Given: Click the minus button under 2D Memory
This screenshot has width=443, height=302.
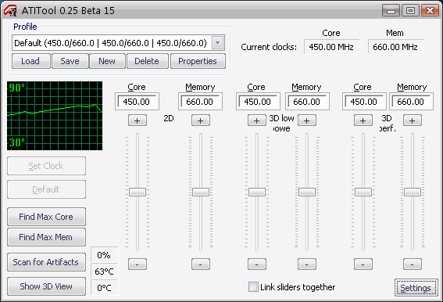Looking at the screenshot, I should click(x=201, y=264).
